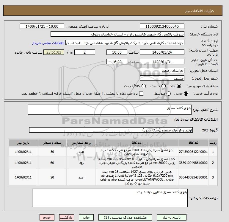Image resolution: width=229 pixels, height=222 pixels.
Task: Click the price validity date 1400/01/31
Action: click(162, 62)
